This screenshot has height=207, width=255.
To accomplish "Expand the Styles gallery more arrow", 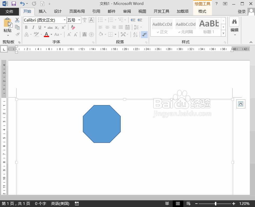I will (x=224, y=33).
